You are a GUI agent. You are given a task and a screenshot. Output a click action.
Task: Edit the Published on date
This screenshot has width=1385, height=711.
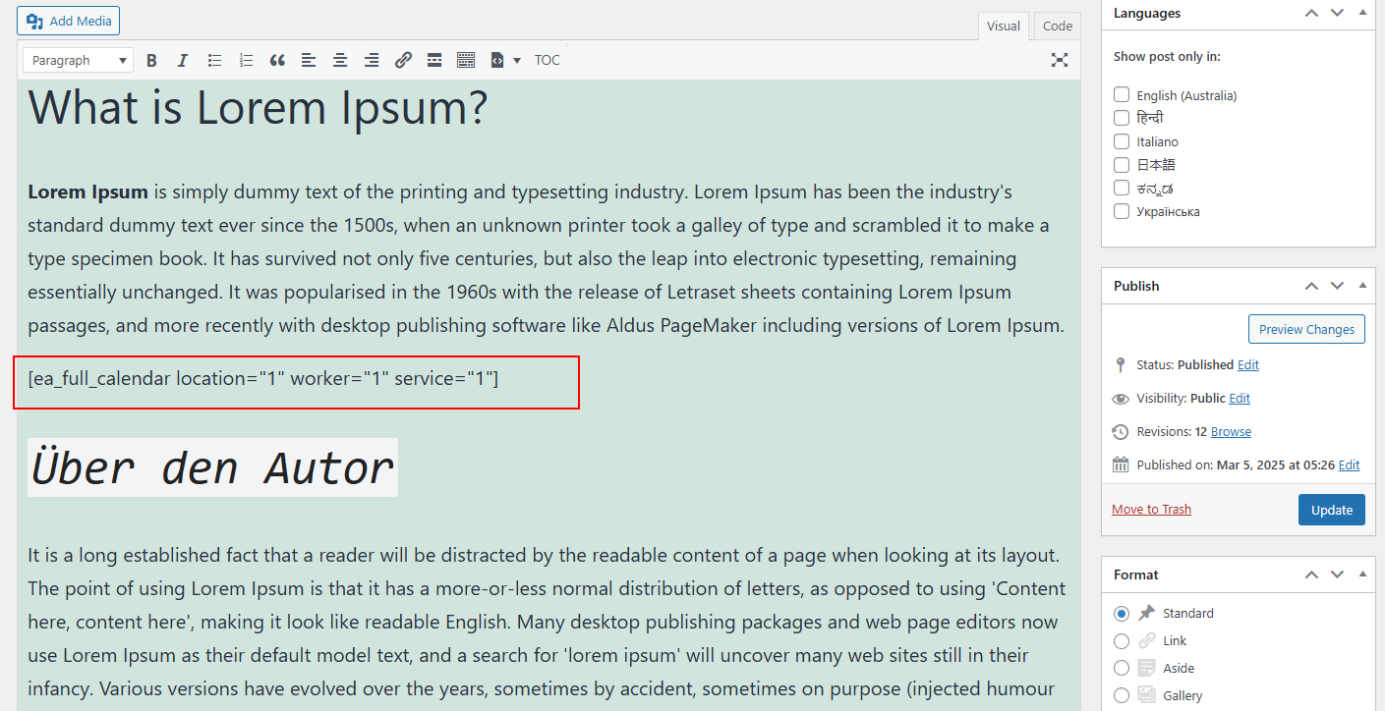(1349, 465)
